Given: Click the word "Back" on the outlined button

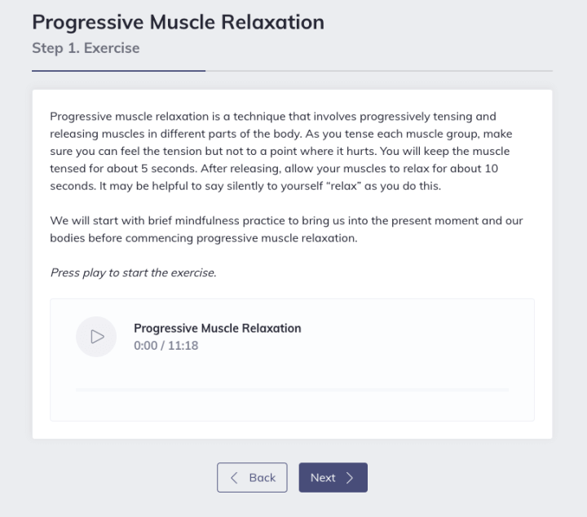Looking at the screenshot, I should pos(262,478).
